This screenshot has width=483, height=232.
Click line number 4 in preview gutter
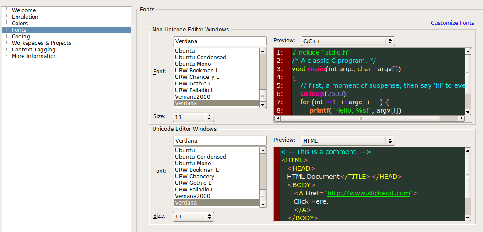coord(280,77)
